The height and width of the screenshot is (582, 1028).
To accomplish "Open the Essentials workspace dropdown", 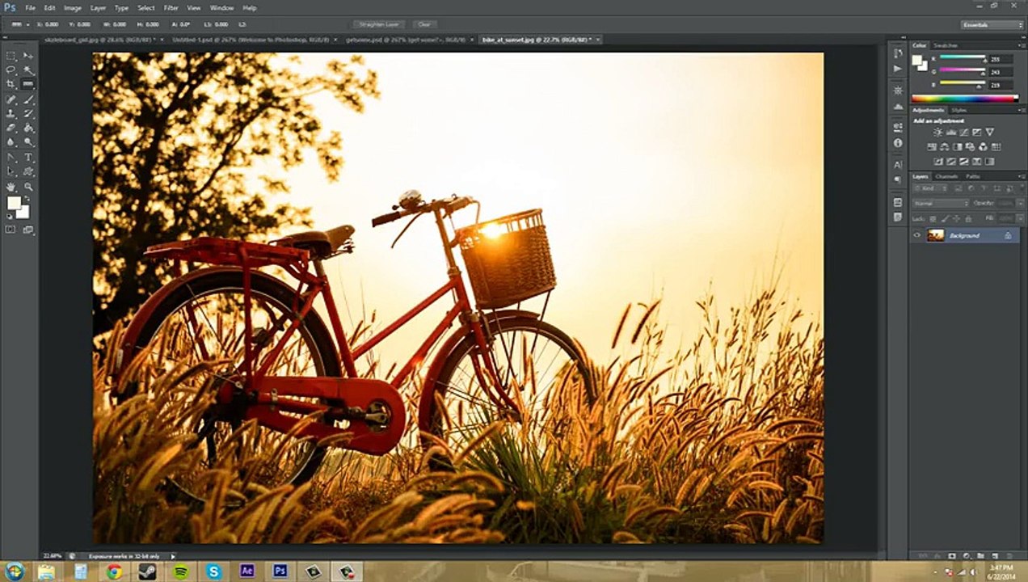I will (992, 24).
